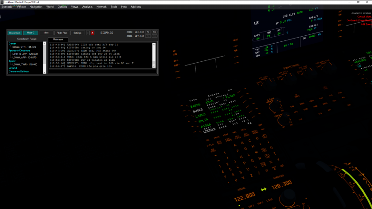The width and height of the screenshot is (372, 209).
Task: Click the active frequency 122.800 display
Action: pos(245,196)
